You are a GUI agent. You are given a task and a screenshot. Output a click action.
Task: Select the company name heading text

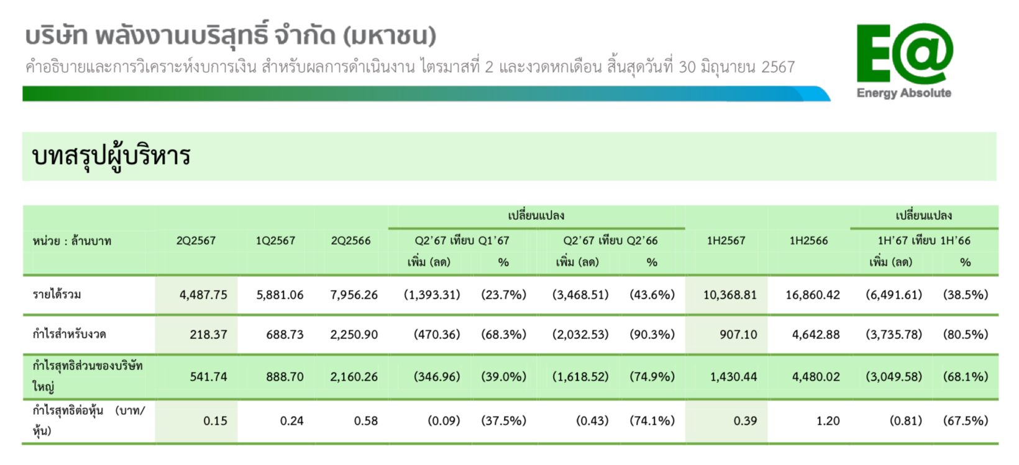[x=231, y=35]
